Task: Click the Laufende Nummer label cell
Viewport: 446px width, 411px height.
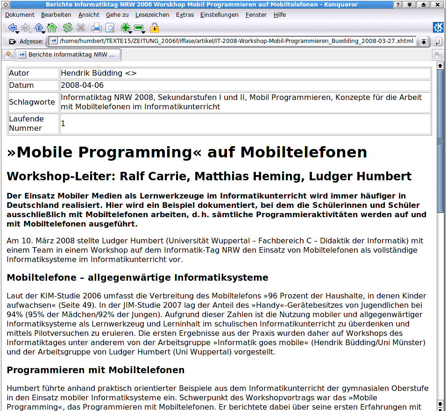Action: click(x=33, y=123)
